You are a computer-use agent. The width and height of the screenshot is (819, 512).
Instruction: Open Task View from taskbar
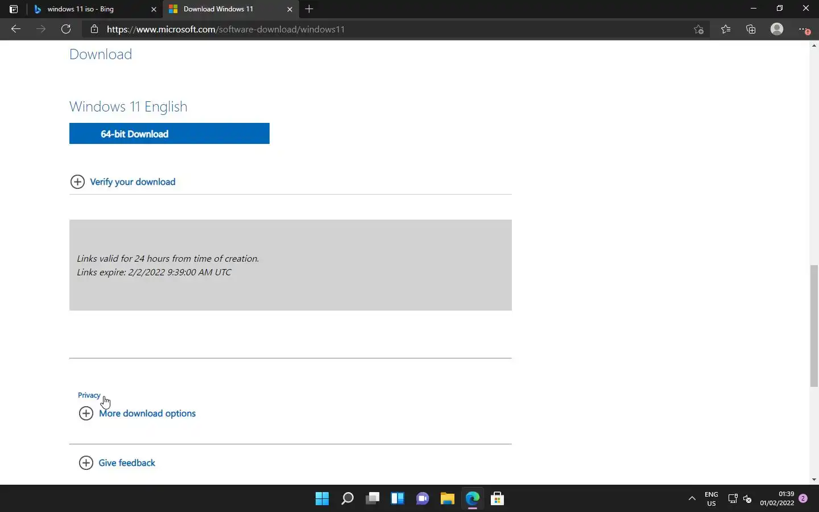[372, 499]
